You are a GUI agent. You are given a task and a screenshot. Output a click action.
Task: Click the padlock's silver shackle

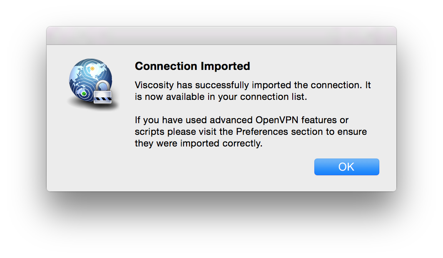(103, 86)
